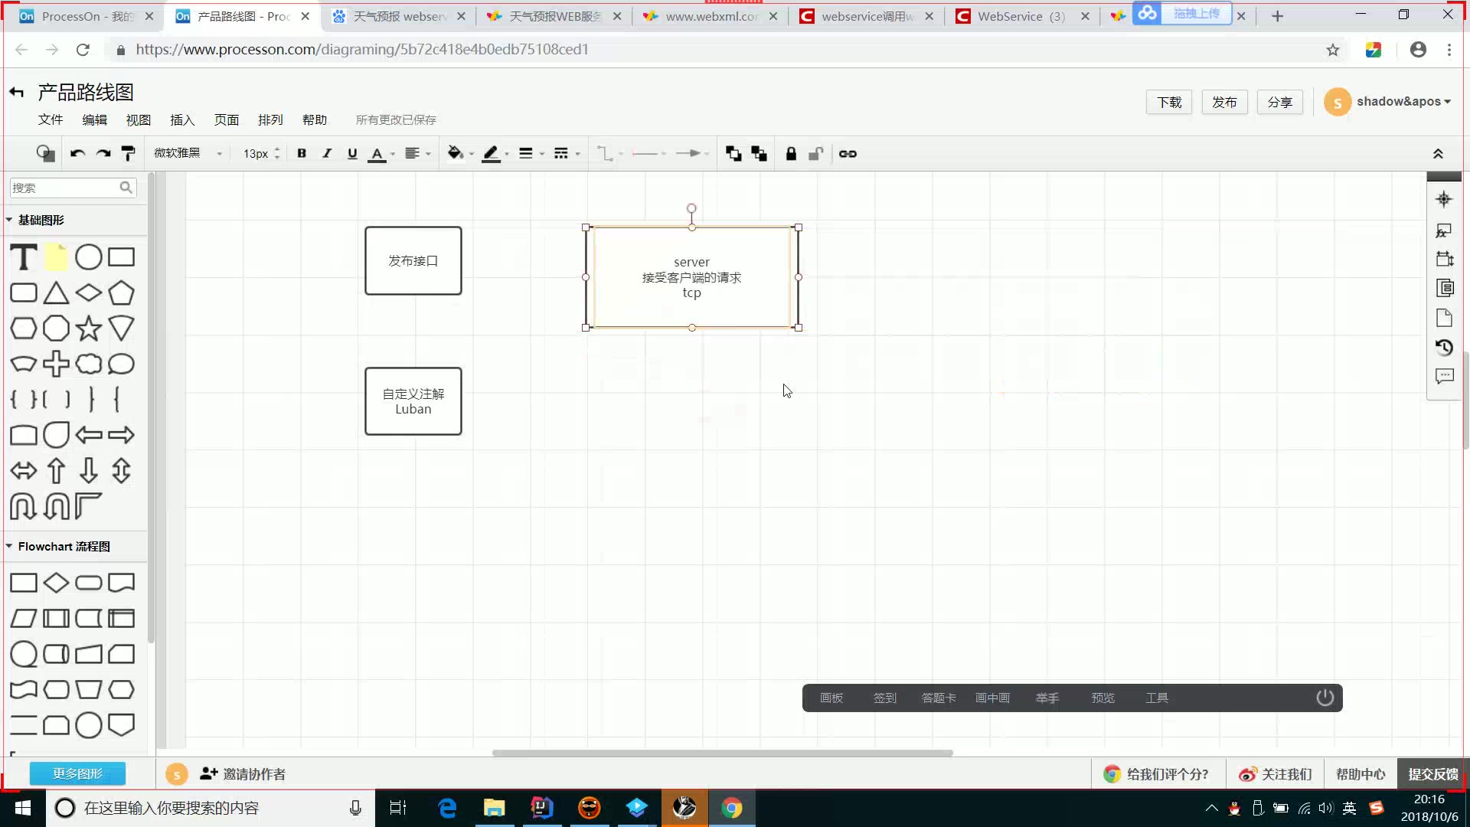
Task: Toggle underline text formatting
Action: pyautogui.click(x=352, y=154)
